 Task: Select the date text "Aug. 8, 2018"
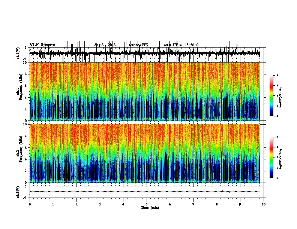(x=105, y=45)
